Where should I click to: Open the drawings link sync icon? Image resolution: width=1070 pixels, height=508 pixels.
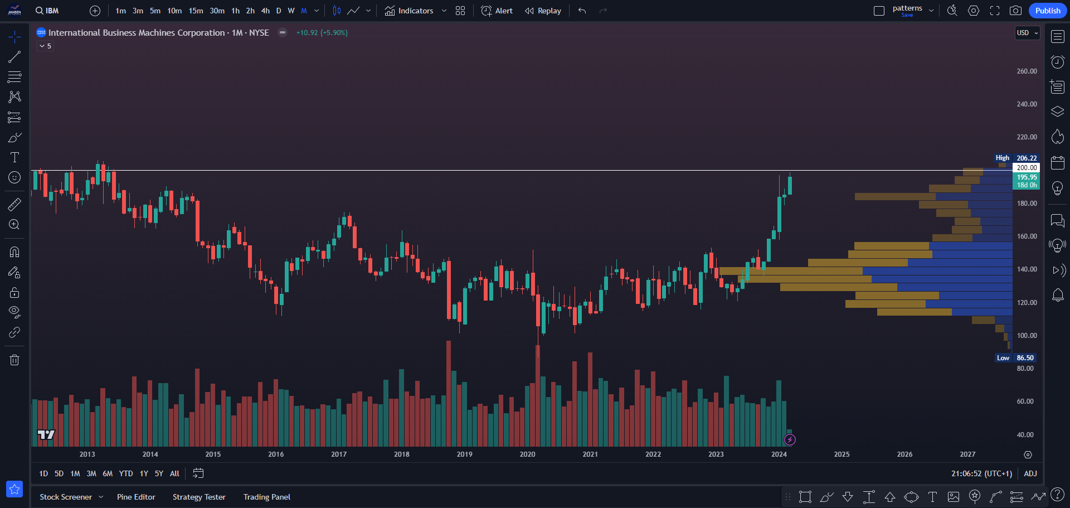[14, 332]
